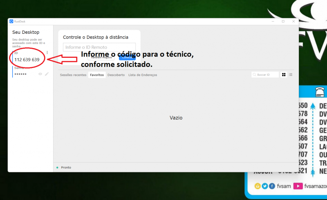
Task: Reveal password with the eye icon
Action: tap(40, 74)
